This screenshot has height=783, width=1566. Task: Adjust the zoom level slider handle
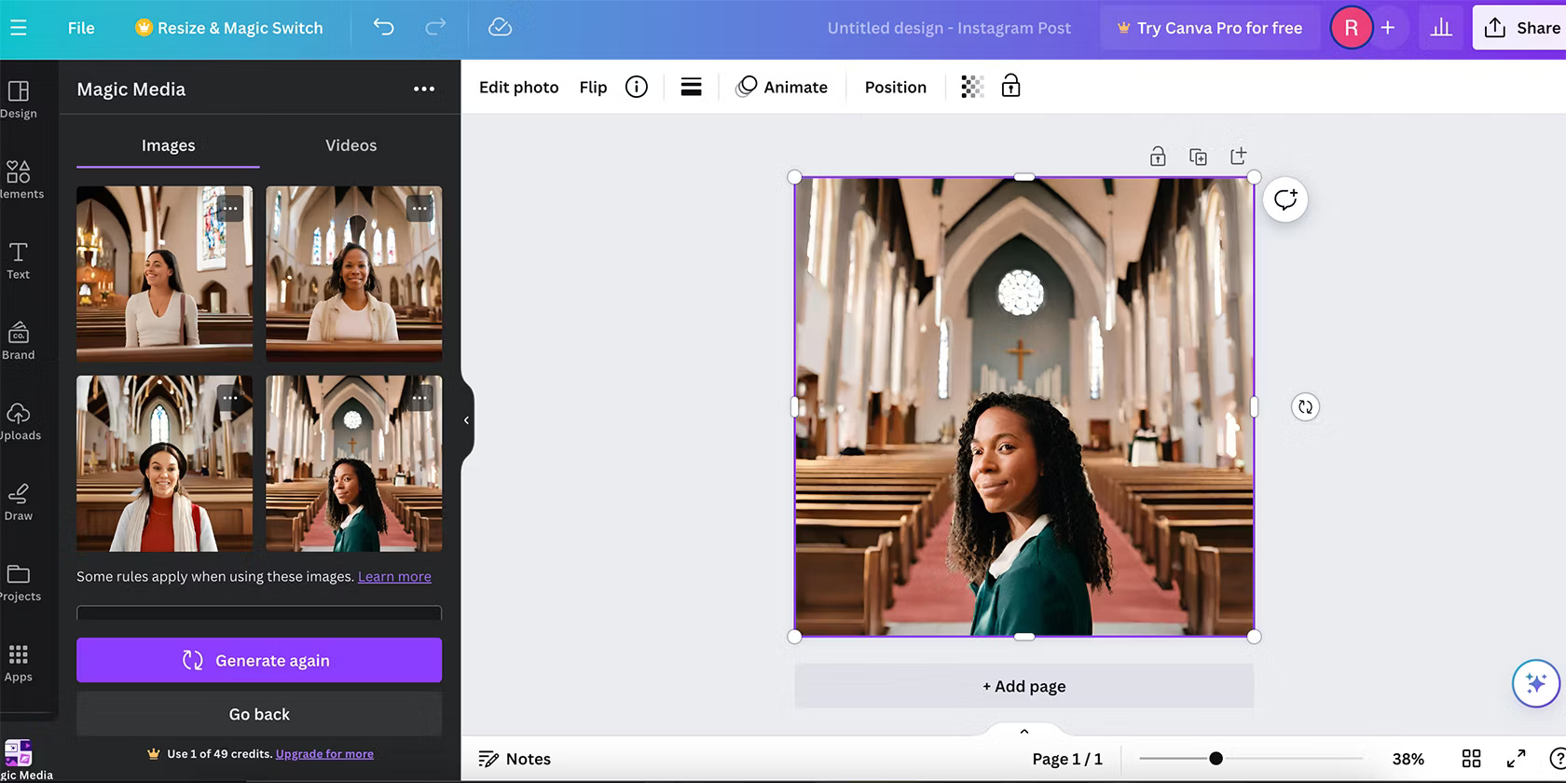point(1216,759)
